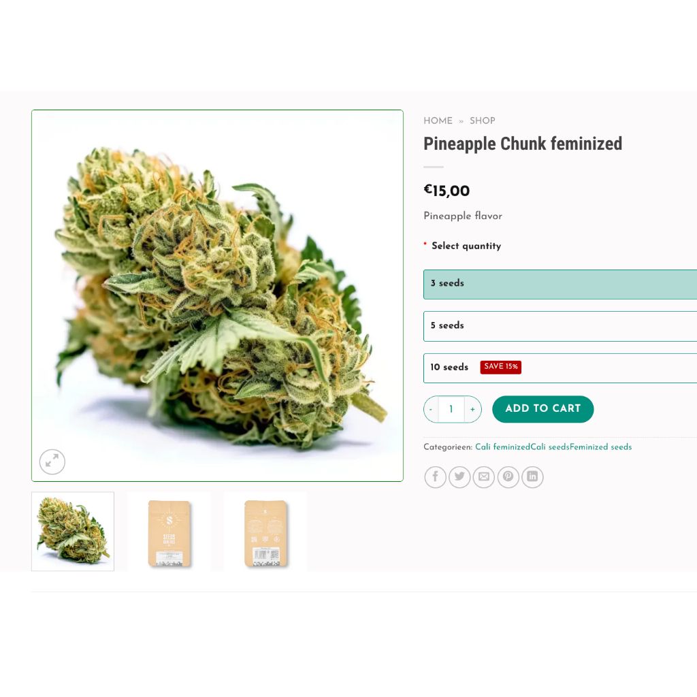Screen dimensions: 697x697
Task: Share product on LinkedIn
Action: 532,477
